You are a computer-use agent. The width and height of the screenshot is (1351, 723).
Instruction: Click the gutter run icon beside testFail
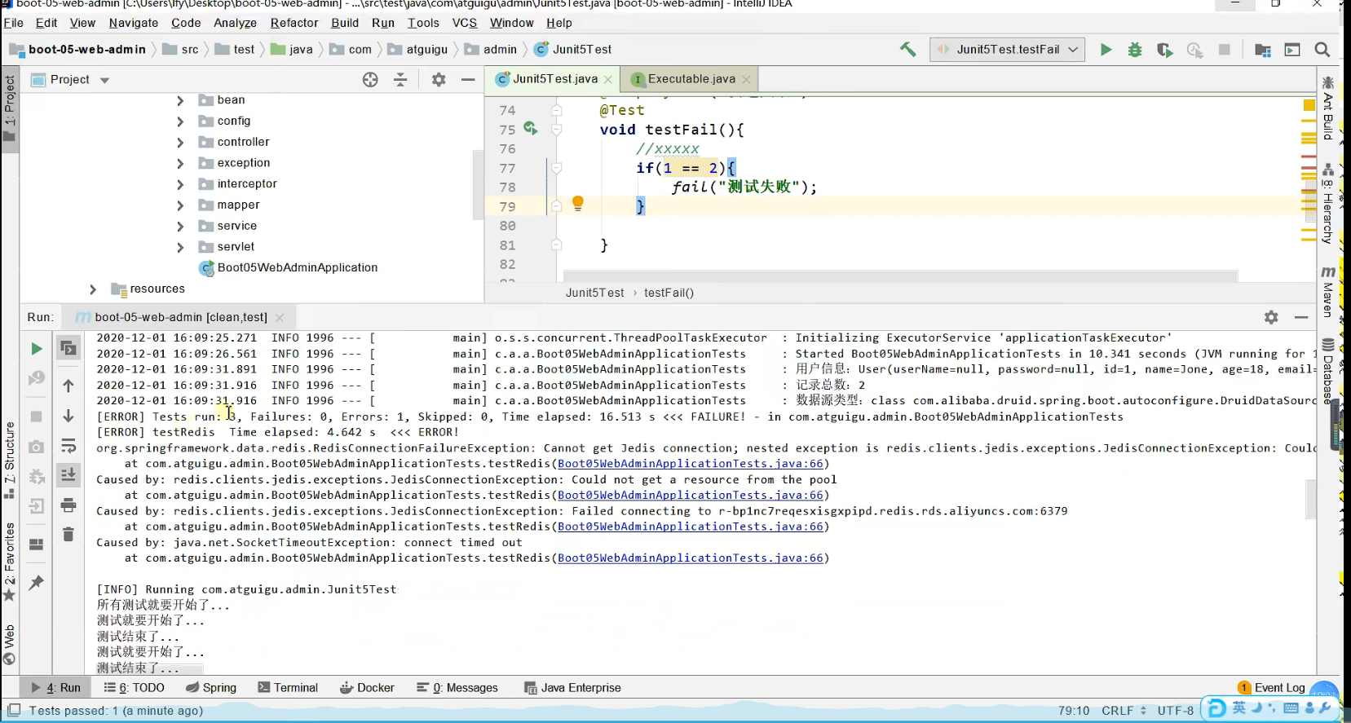530,129
